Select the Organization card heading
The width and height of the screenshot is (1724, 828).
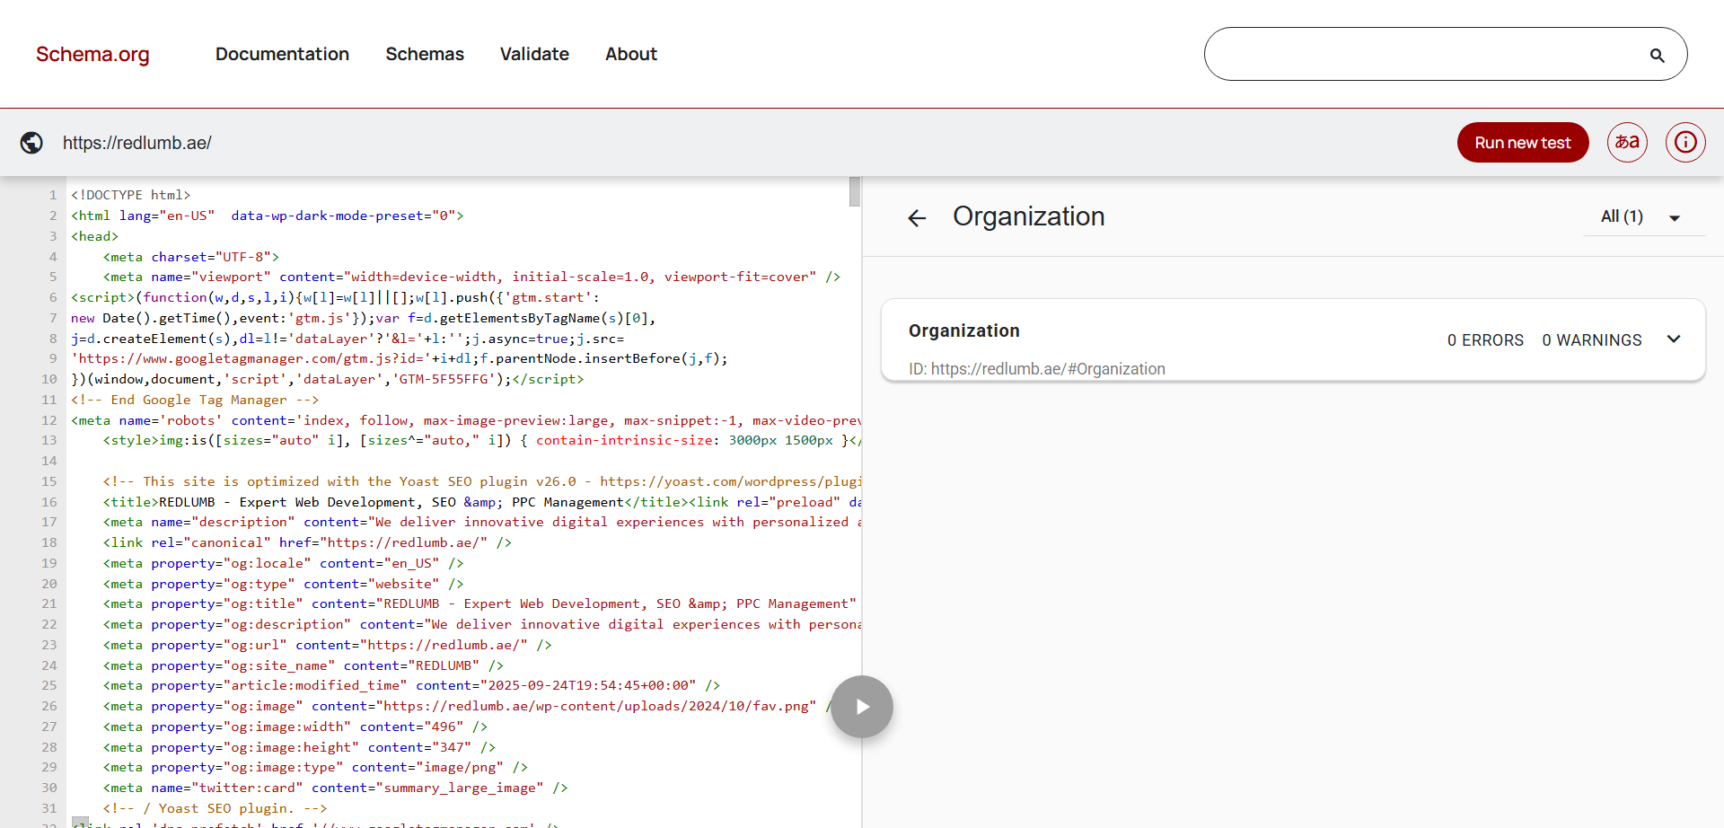[x=964, y=330]
